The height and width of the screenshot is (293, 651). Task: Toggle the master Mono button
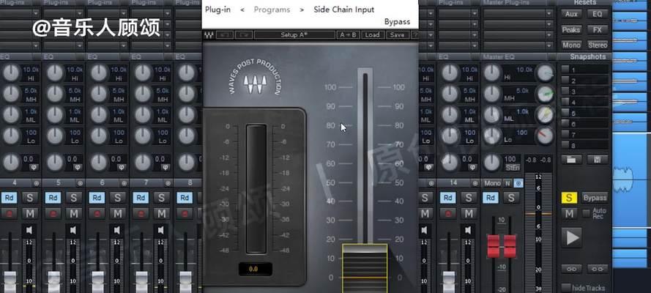click(492, 183)
